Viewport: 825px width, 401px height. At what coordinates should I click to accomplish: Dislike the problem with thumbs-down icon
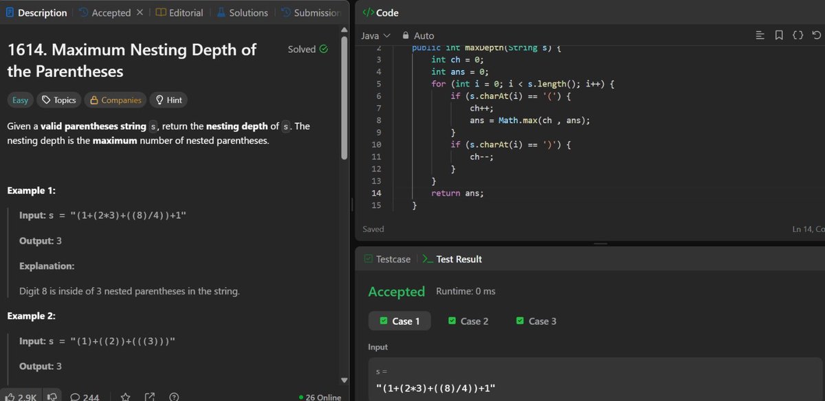point(51,397)
